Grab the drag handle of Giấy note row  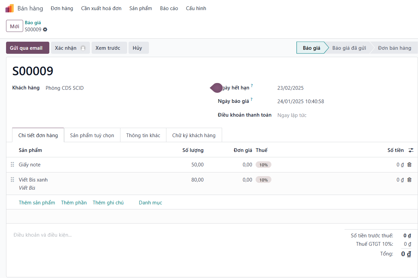(x=12, y=165)
